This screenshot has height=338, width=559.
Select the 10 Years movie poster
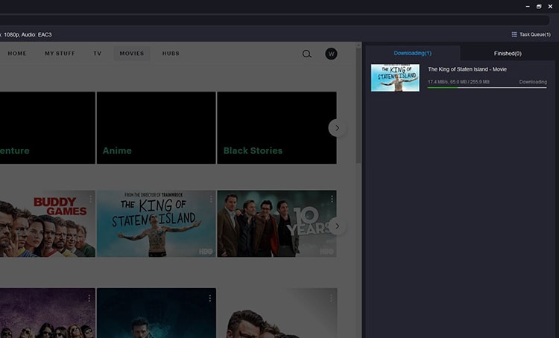[x=277, y=223]
